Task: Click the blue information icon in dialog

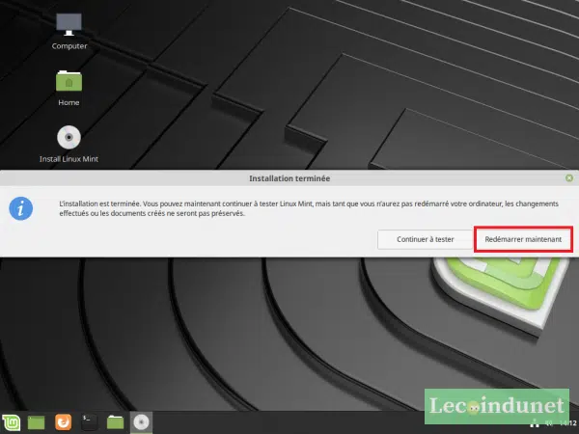Action: click(21, 208)
